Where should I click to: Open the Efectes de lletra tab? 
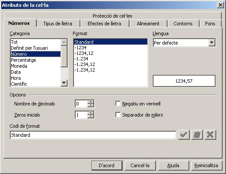[104, 24]
